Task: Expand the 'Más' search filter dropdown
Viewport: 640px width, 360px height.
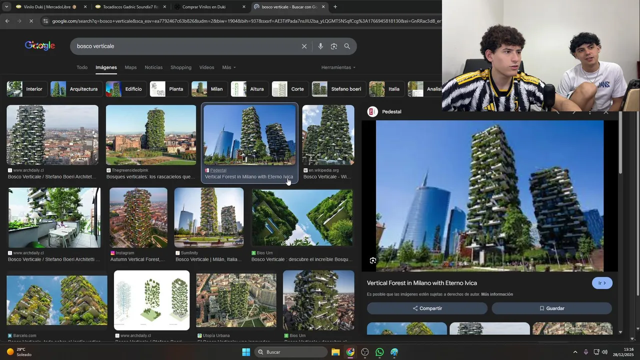Action: coord(229,67)
